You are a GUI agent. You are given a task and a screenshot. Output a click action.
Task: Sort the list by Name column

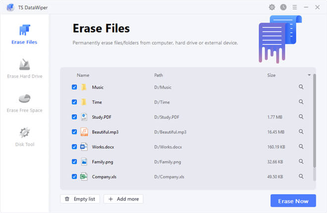tap(83, 75)
